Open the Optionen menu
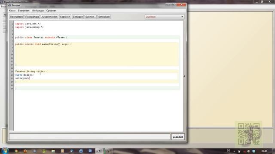The height and width of the screenshot is (154, 275). point(52,11)
